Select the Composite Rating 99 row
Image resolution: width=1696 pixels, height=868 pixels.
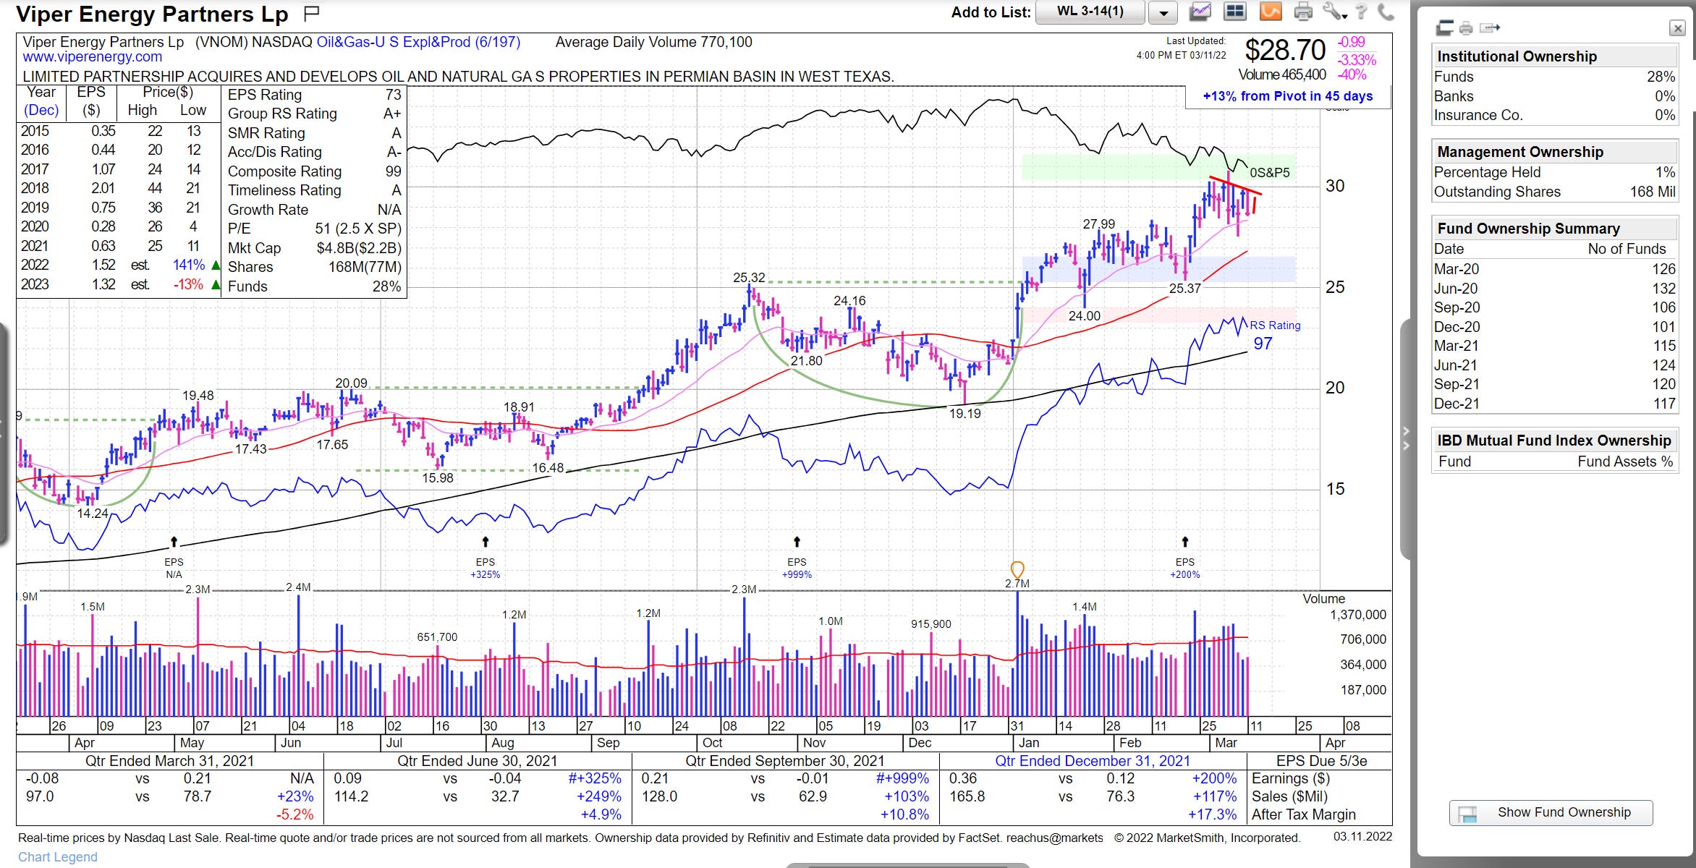tap(314, 171)
